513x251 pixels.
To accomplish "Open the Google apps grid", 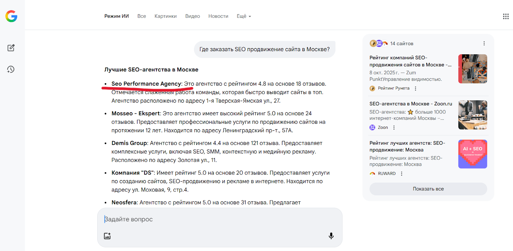I will click(x=506, y=16).
